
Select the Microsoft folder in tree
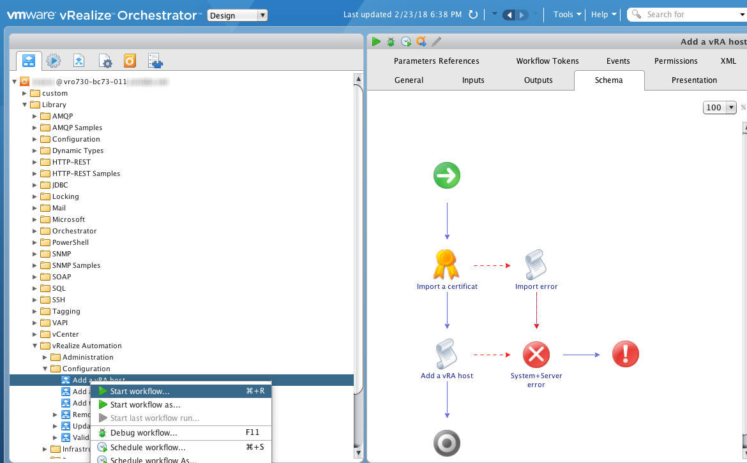click(x=68, y=219)
